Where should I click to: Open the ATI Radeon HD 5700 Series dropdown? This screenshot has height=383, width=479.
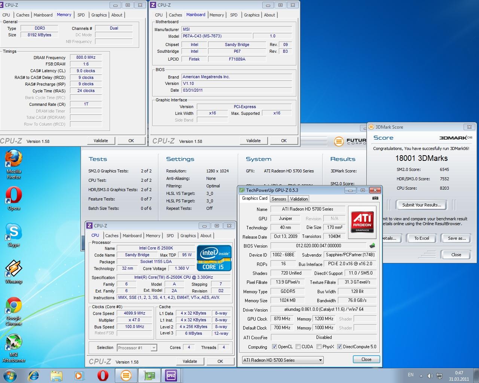283,360
